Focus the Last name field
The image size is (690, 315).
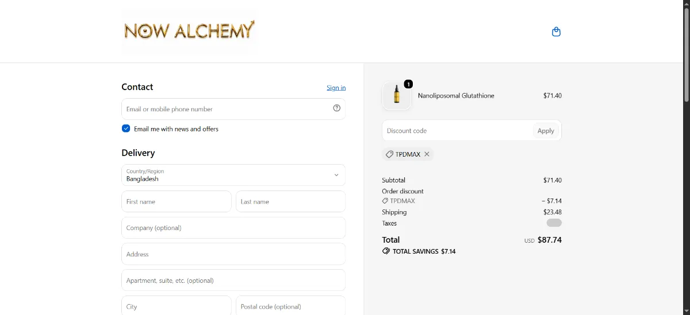290,201
